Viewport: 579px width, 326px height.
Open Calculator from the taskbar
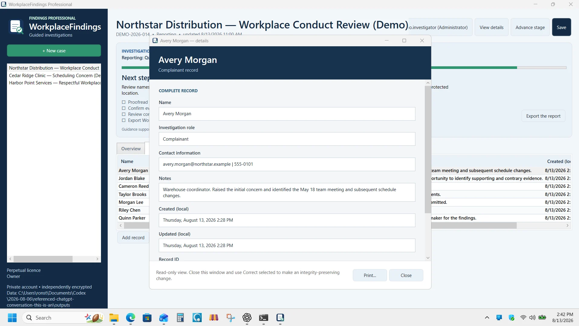click(181, 318)
